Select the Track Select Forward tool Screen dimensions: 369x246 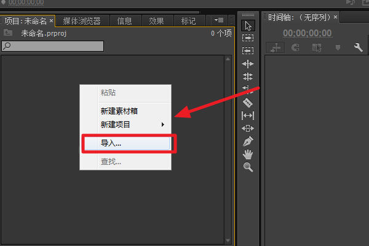(x=248, y=38)
